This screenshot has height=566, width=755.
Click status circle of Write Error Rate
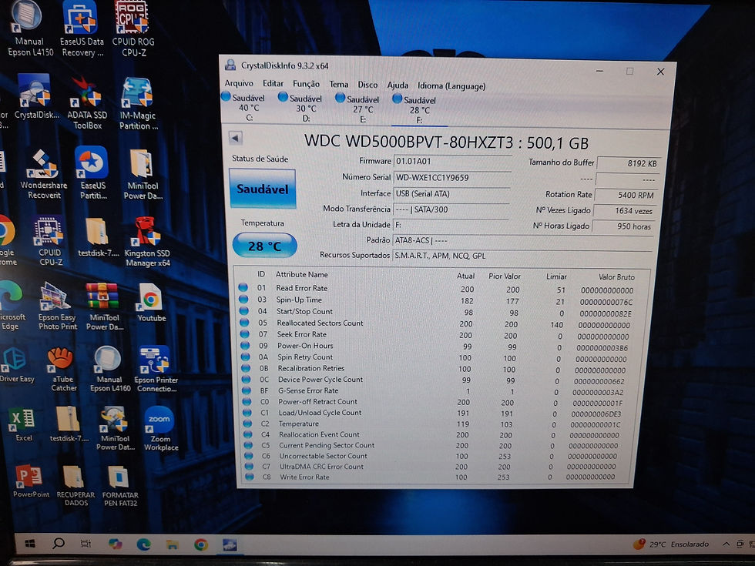tap(250, 477)
